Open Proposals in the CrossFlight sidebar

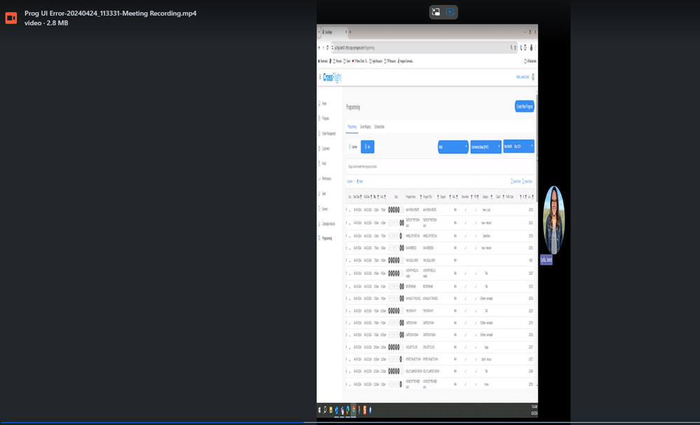[x=324, y=119]
